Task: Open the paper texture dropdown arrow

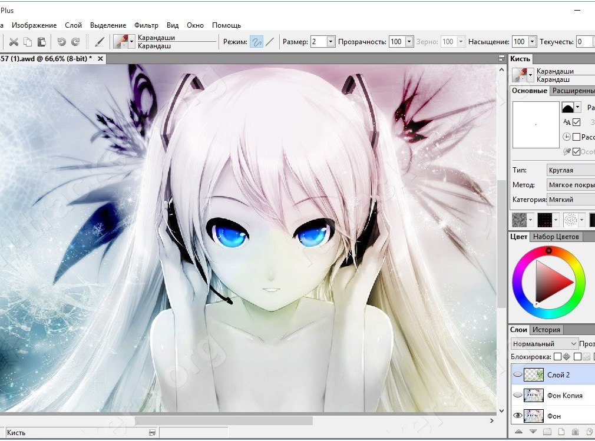Action: pos(530,220)
